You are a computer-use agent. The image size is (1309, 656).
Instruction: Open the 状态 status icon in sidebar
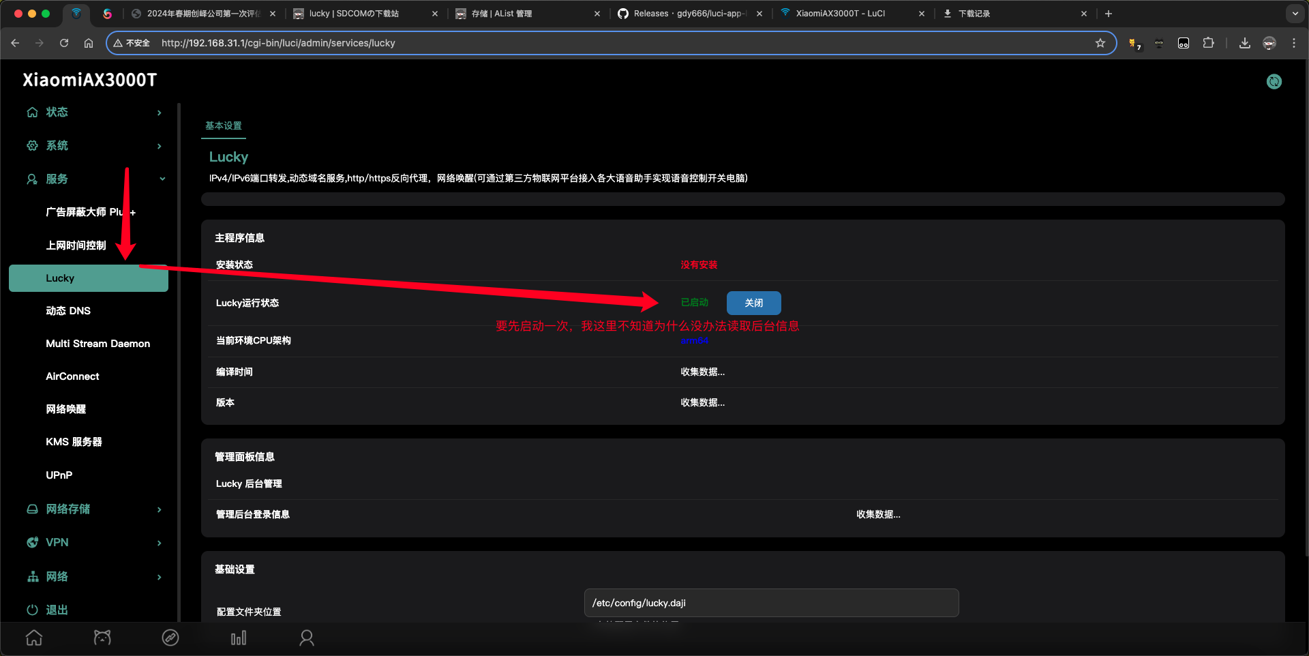pos(32,112)
